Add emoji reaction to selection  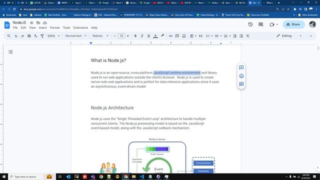coord(241,76)
